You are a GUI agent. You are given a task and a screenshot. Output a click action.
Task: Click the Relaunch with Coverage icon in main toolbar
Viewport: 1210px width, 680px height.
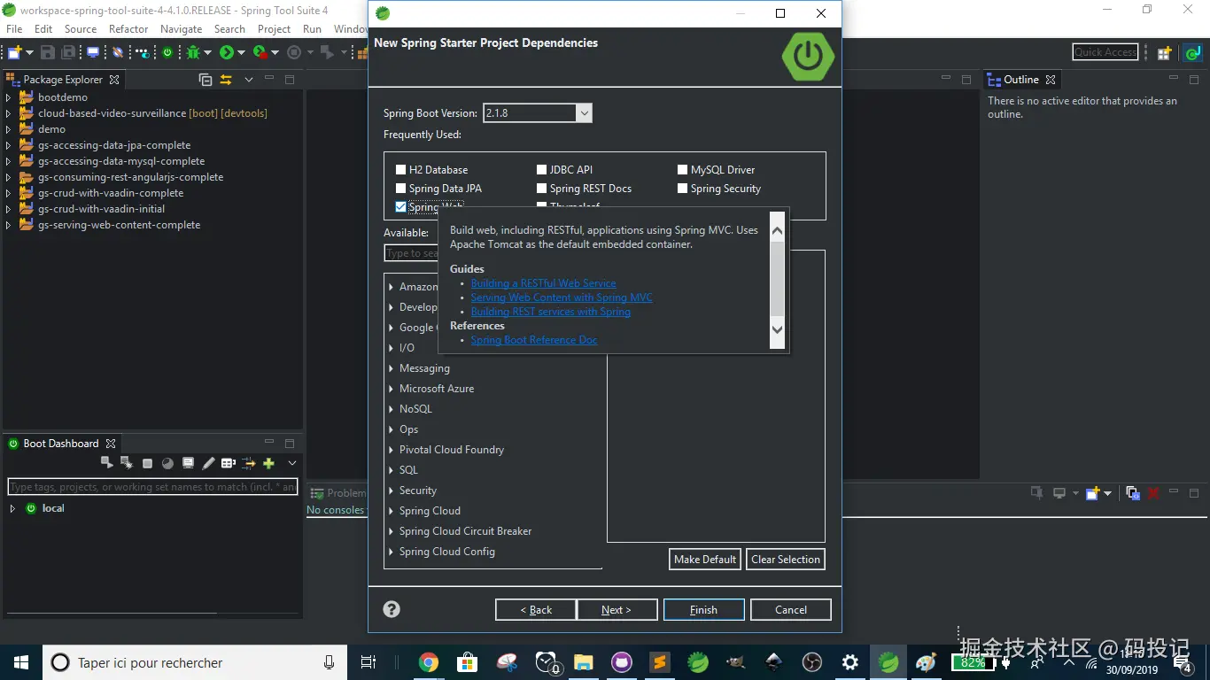(x=260, y=53)
